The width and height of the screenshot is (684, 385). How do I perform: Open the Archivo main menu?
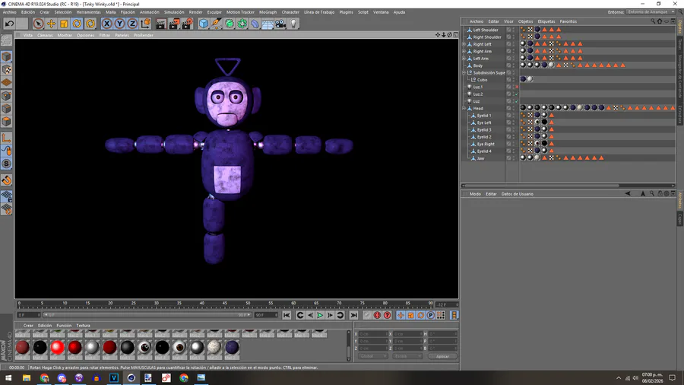(9, 12)
